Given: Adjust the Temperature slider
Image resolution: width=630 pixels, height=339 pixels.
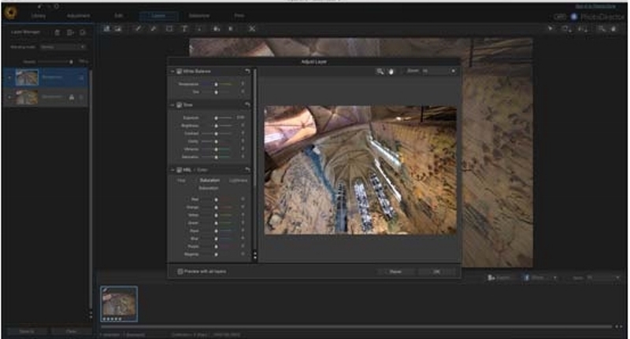Looking at the screenshot, I should click(x=216, y=84).
